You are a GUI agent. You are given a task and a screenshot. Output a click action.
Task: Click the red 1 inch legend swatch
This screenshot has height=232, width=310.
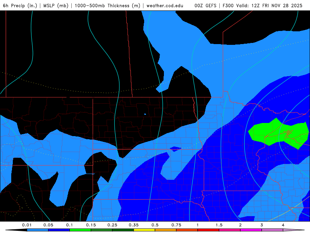click(208, 230)
